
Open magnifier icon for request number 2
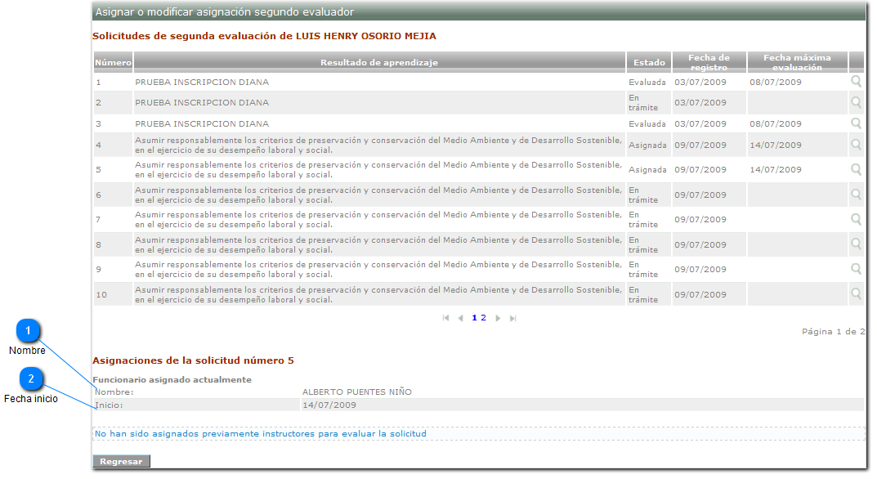tap(856, 102)
